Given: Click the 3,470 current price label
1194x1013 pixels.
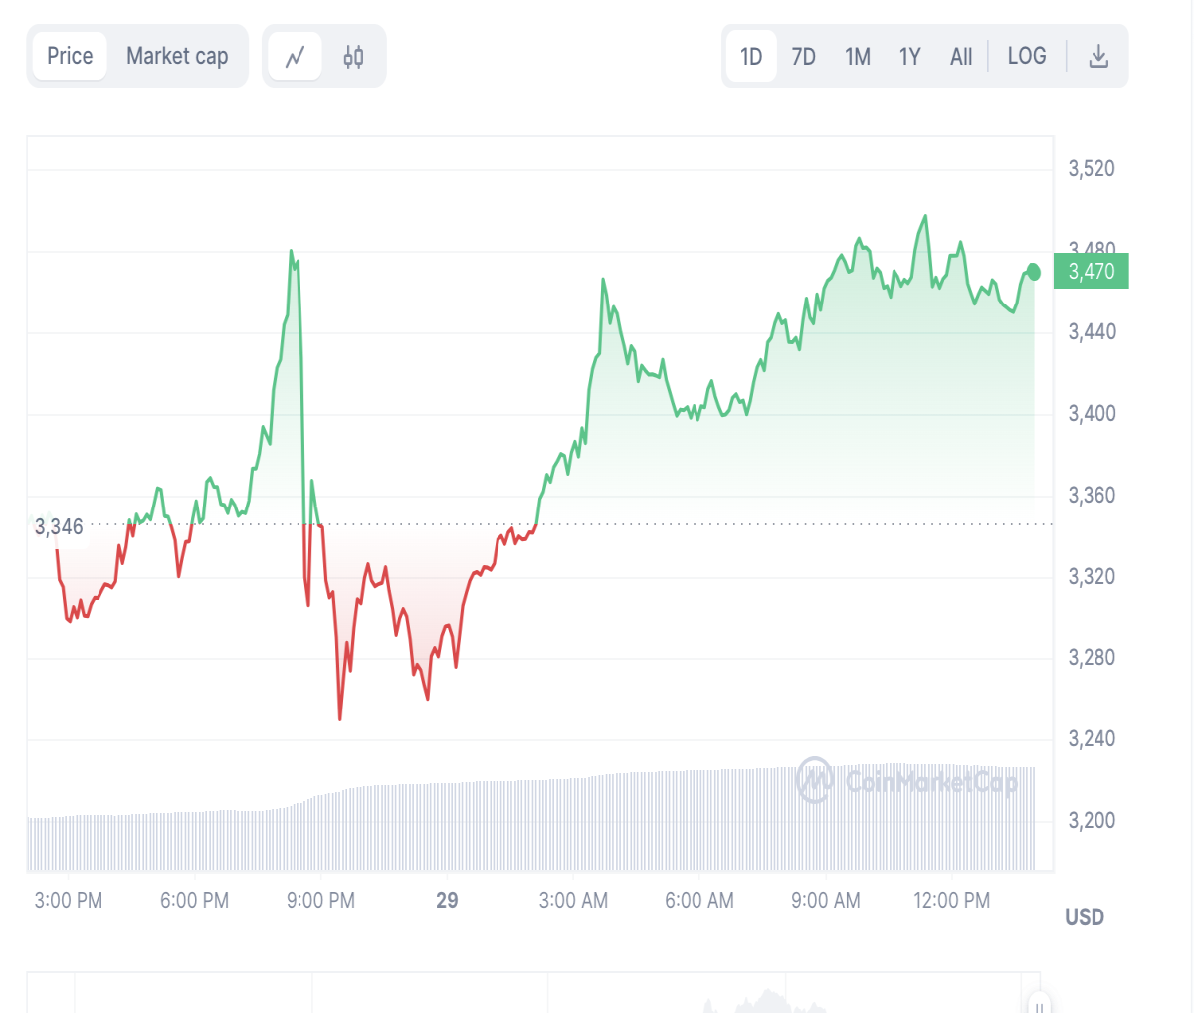Looking at the screenshot, I should (1092, 272).
